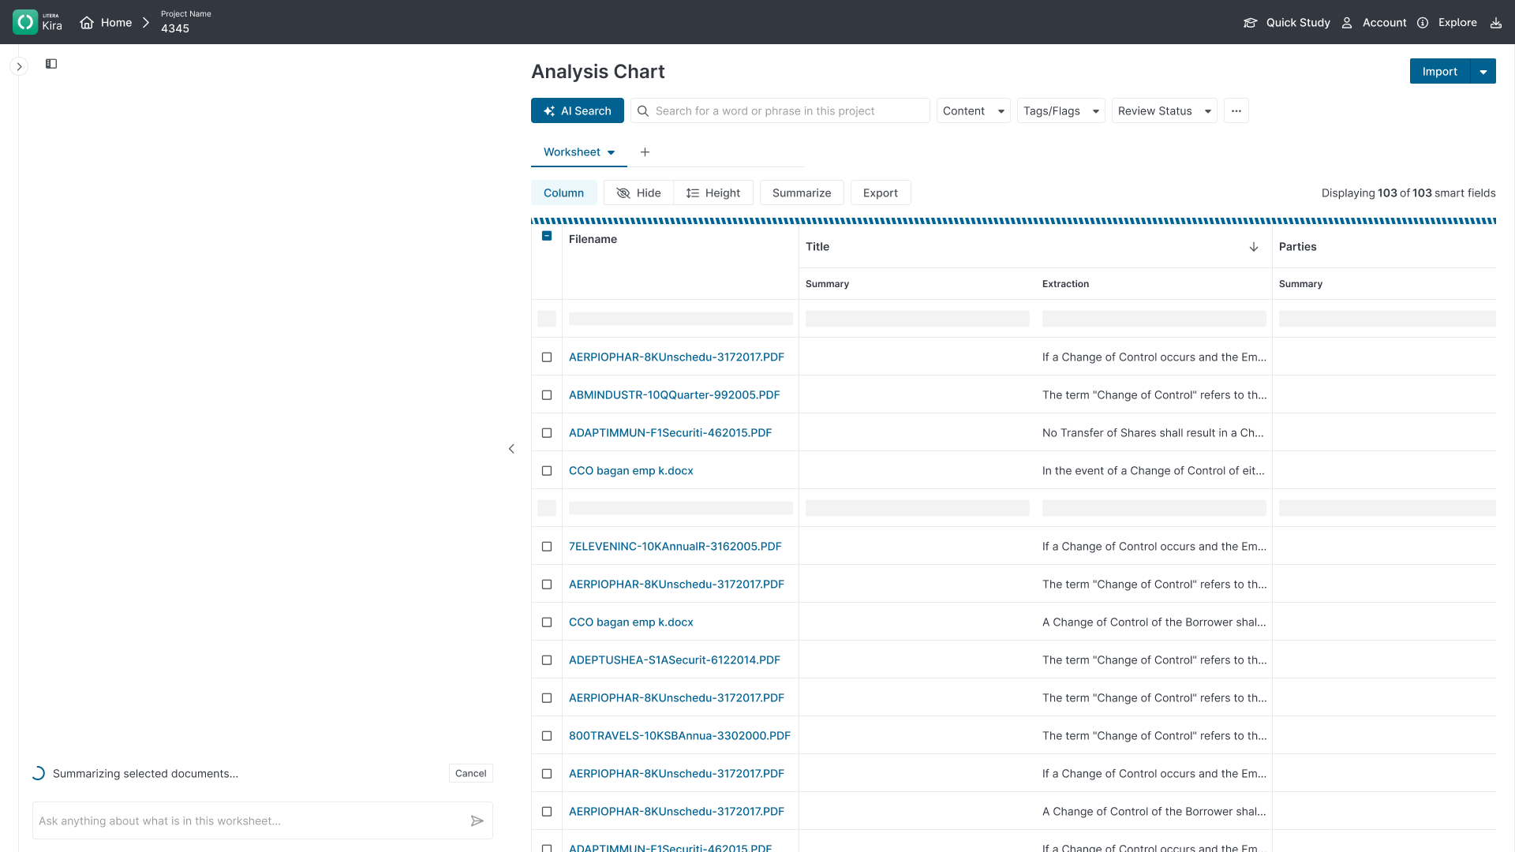The width and height of the screenshot is (1515, 852).
Task: Select the Column view tab
Action: click(x=563, y=192)
